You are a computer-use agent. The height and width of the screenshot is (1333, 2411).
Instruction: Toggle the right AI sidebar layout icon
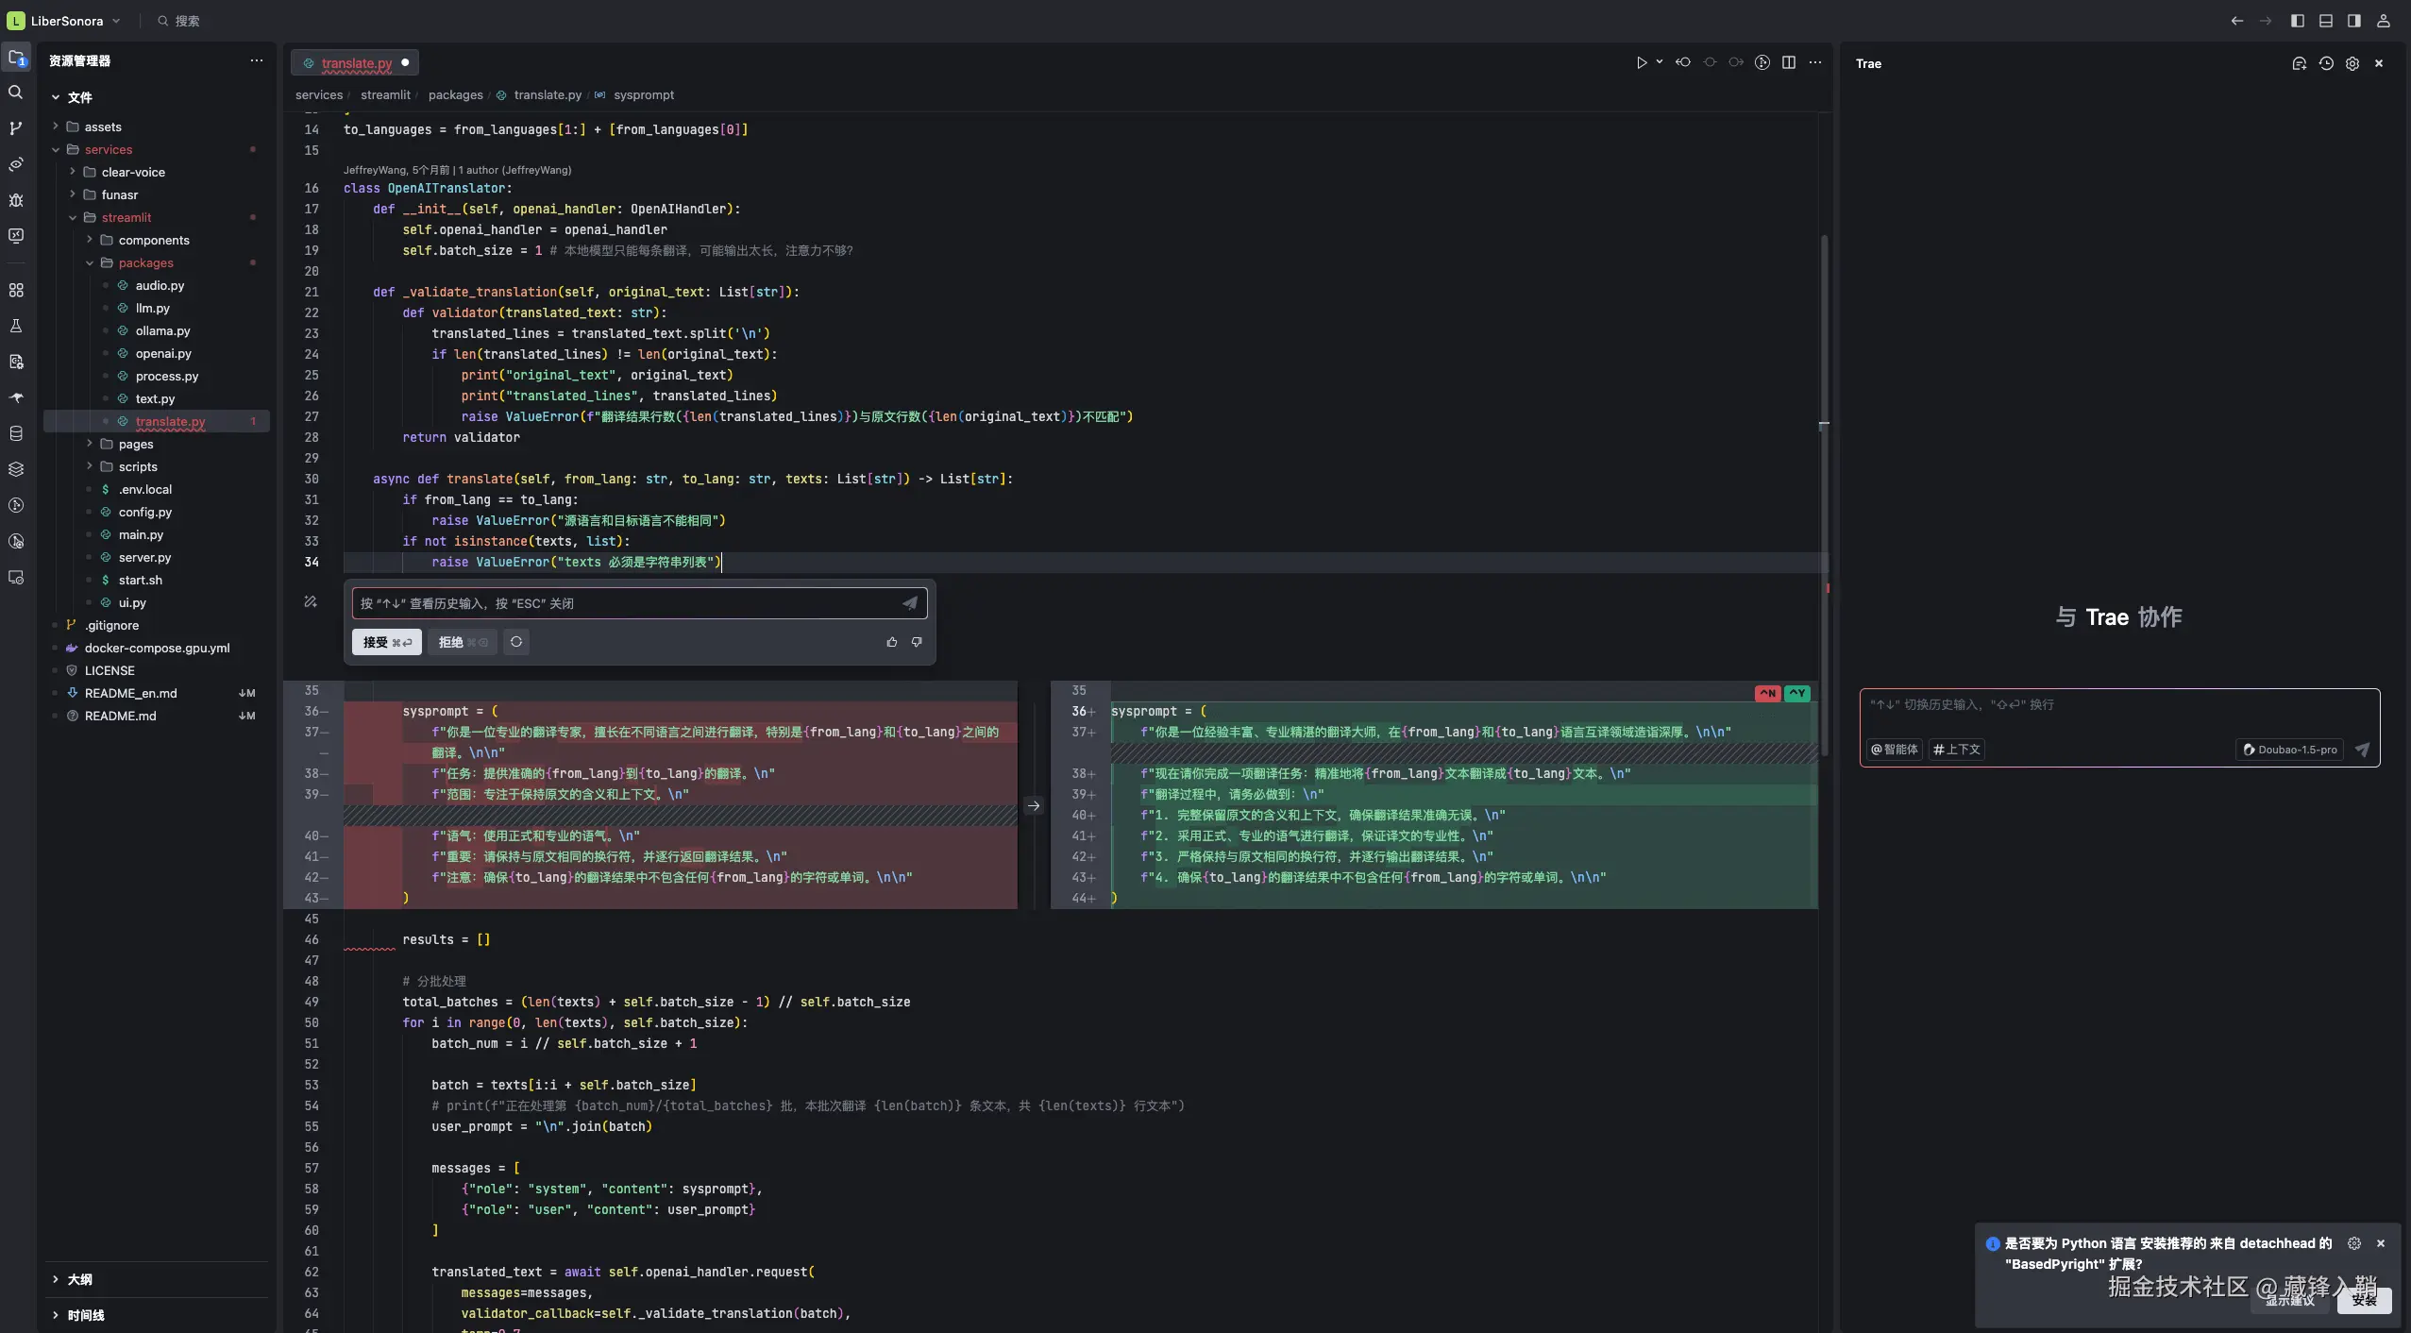point(2353,21)
